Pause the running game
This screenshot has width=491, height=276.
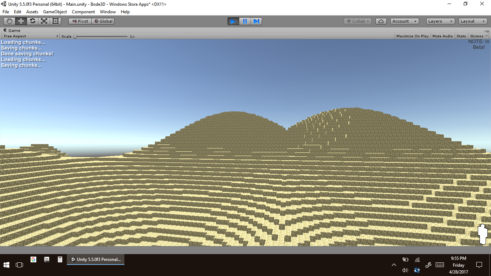pos(245,21)
